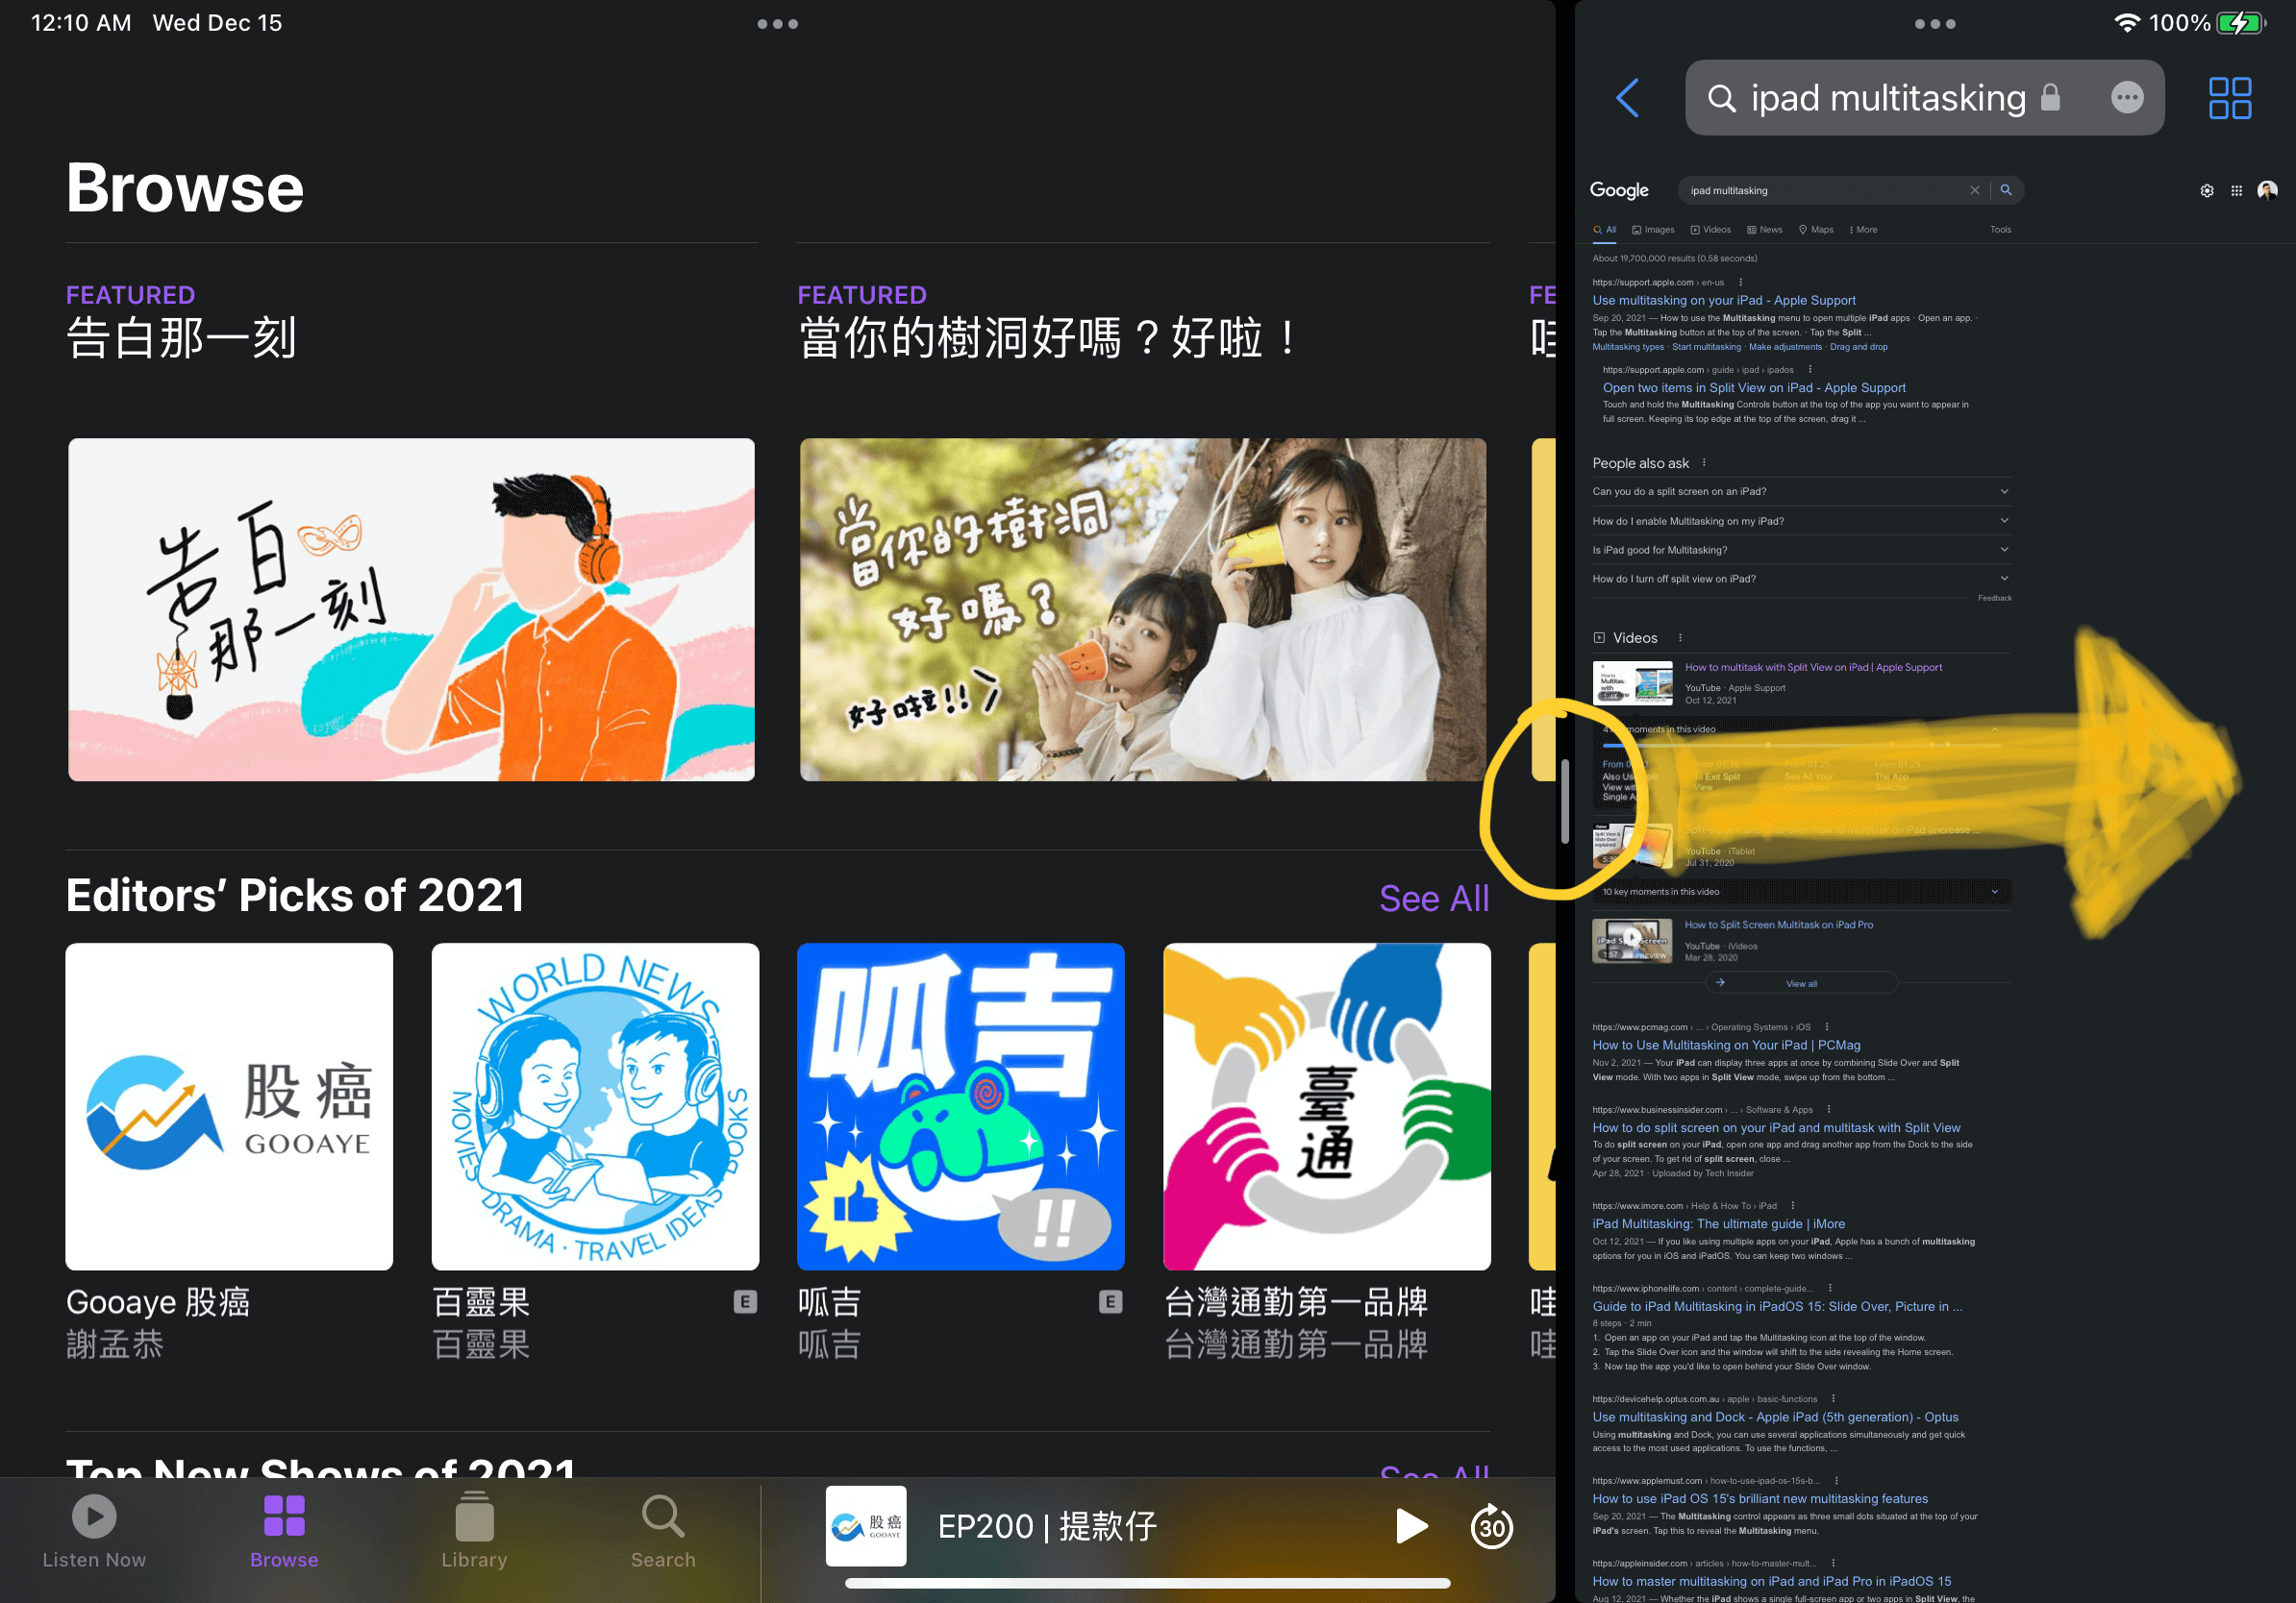Image resolution: width=2296 pixels, height=1603 pixels.
Task: Expand 'How do I turn off split view on iPad?'
Action: 1801,579
